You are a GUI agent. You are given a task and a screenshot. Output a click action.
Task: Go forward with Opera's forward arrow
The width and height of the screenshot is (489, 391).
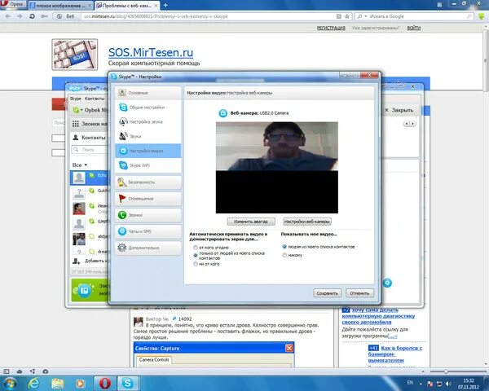tap(20, 16)
